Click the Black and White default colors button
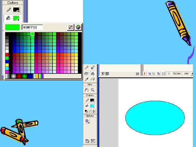Screen dimensions: 196x147 click(86, 111)
